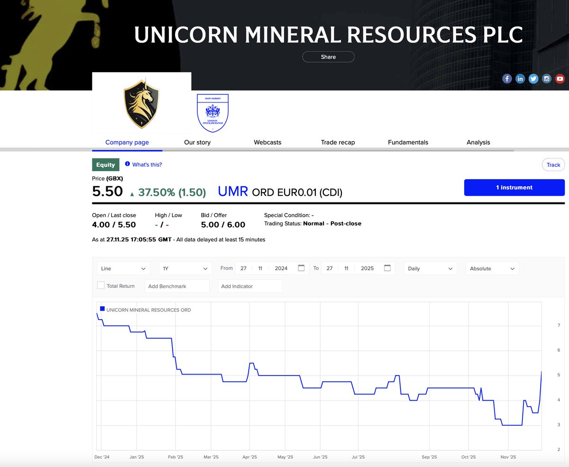The height and width of the screenshot is (467, 569).
Task: Expand the 1Y time range dropdown
Action: (185, 268)
